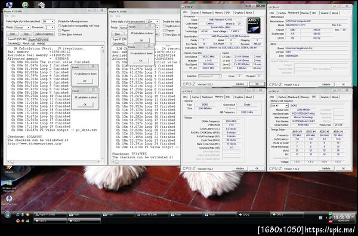This screenshot has height=236, width=358.
Task: Click OK in the lower Finish dialog over the 1M window
Action: tap(85, 105)
